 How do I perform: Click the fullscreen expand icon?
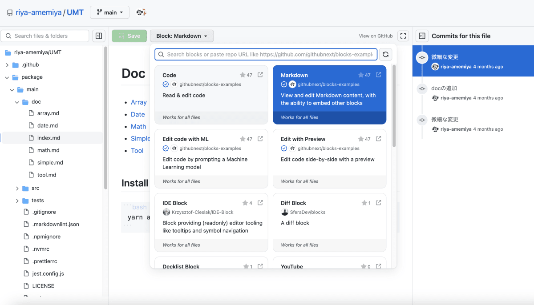click(403, 36)
